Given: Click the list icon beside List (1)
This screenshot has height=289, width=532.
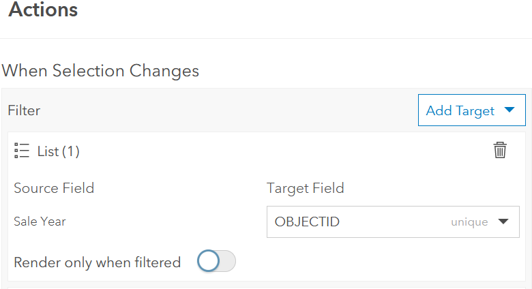Looking at the screenshot, I should point(21,151).
